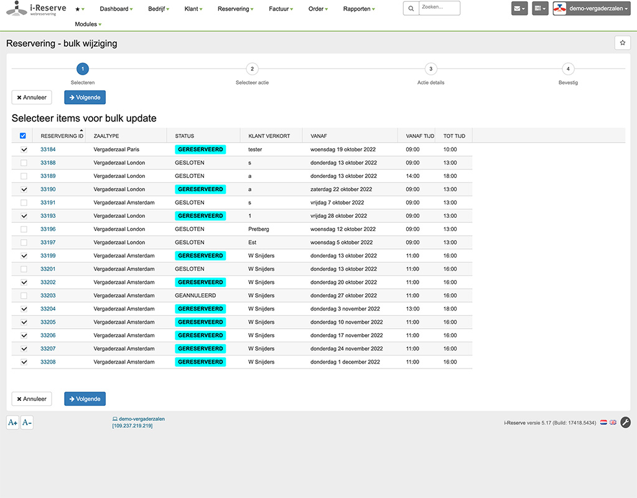Toggle the select-all header checkbox
Screen dimensions: 637x498
(x=23, y=136)
